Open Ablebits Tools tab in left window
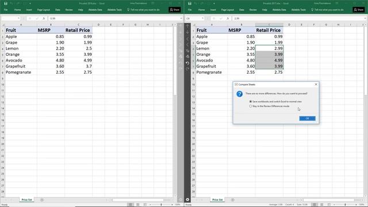The width and height of the screenshot is (368, 207). 114,10
